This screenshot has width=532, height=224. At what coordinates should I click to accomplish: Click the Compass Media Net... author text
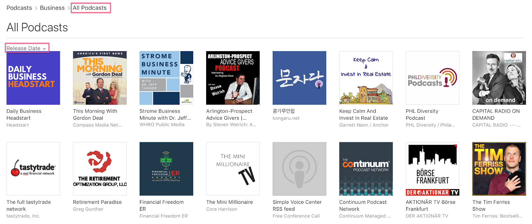97,125
